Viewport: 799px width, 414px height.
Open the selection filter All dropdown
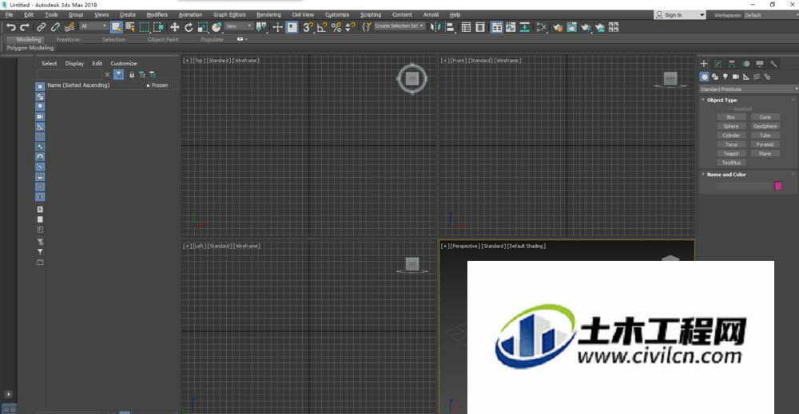point(93,26)
